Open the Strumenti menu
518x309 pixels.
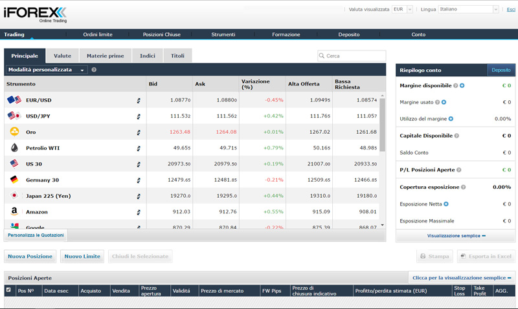click(223, 34)
